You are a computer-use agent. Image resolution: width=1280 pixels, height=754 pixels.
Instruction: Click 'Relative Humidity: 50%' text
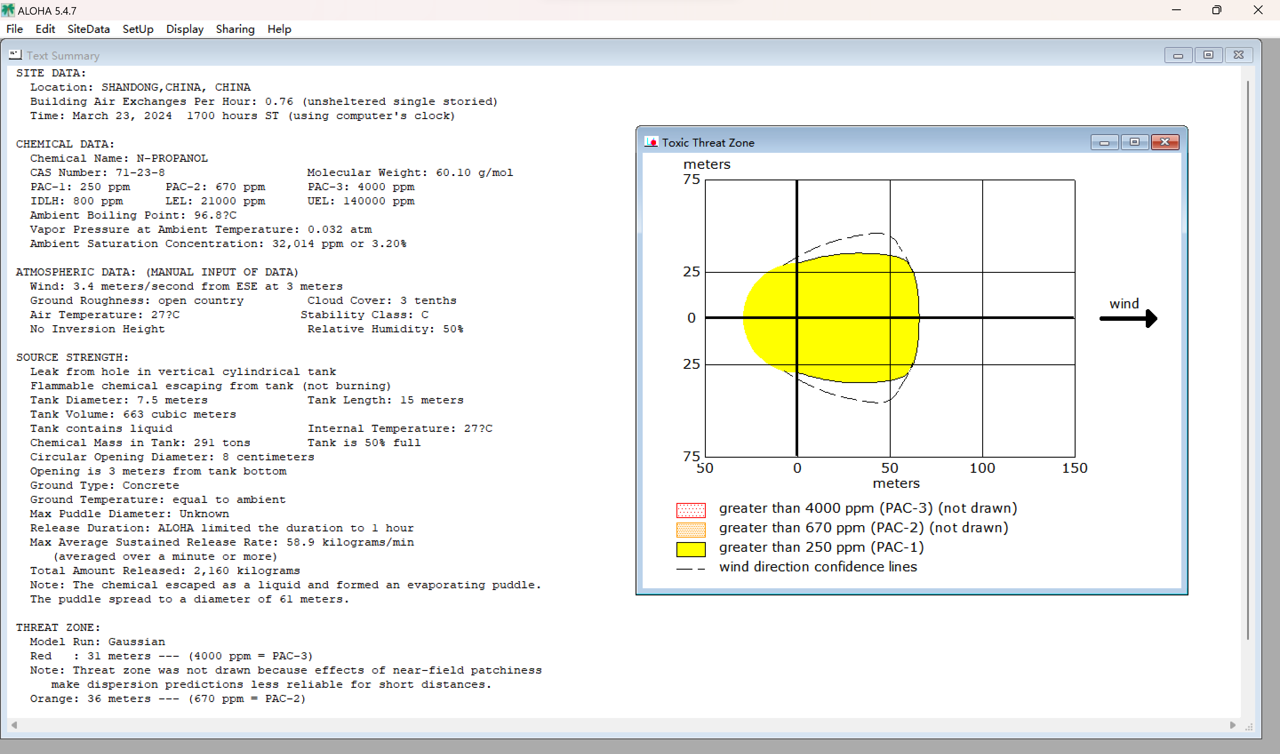[x=385, y=329]
